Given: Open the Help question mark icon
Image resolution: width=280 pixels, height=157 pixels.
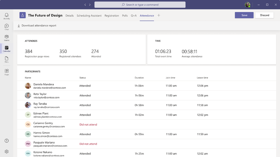Looking at the screenshot, I should click(x=7, y=141).
